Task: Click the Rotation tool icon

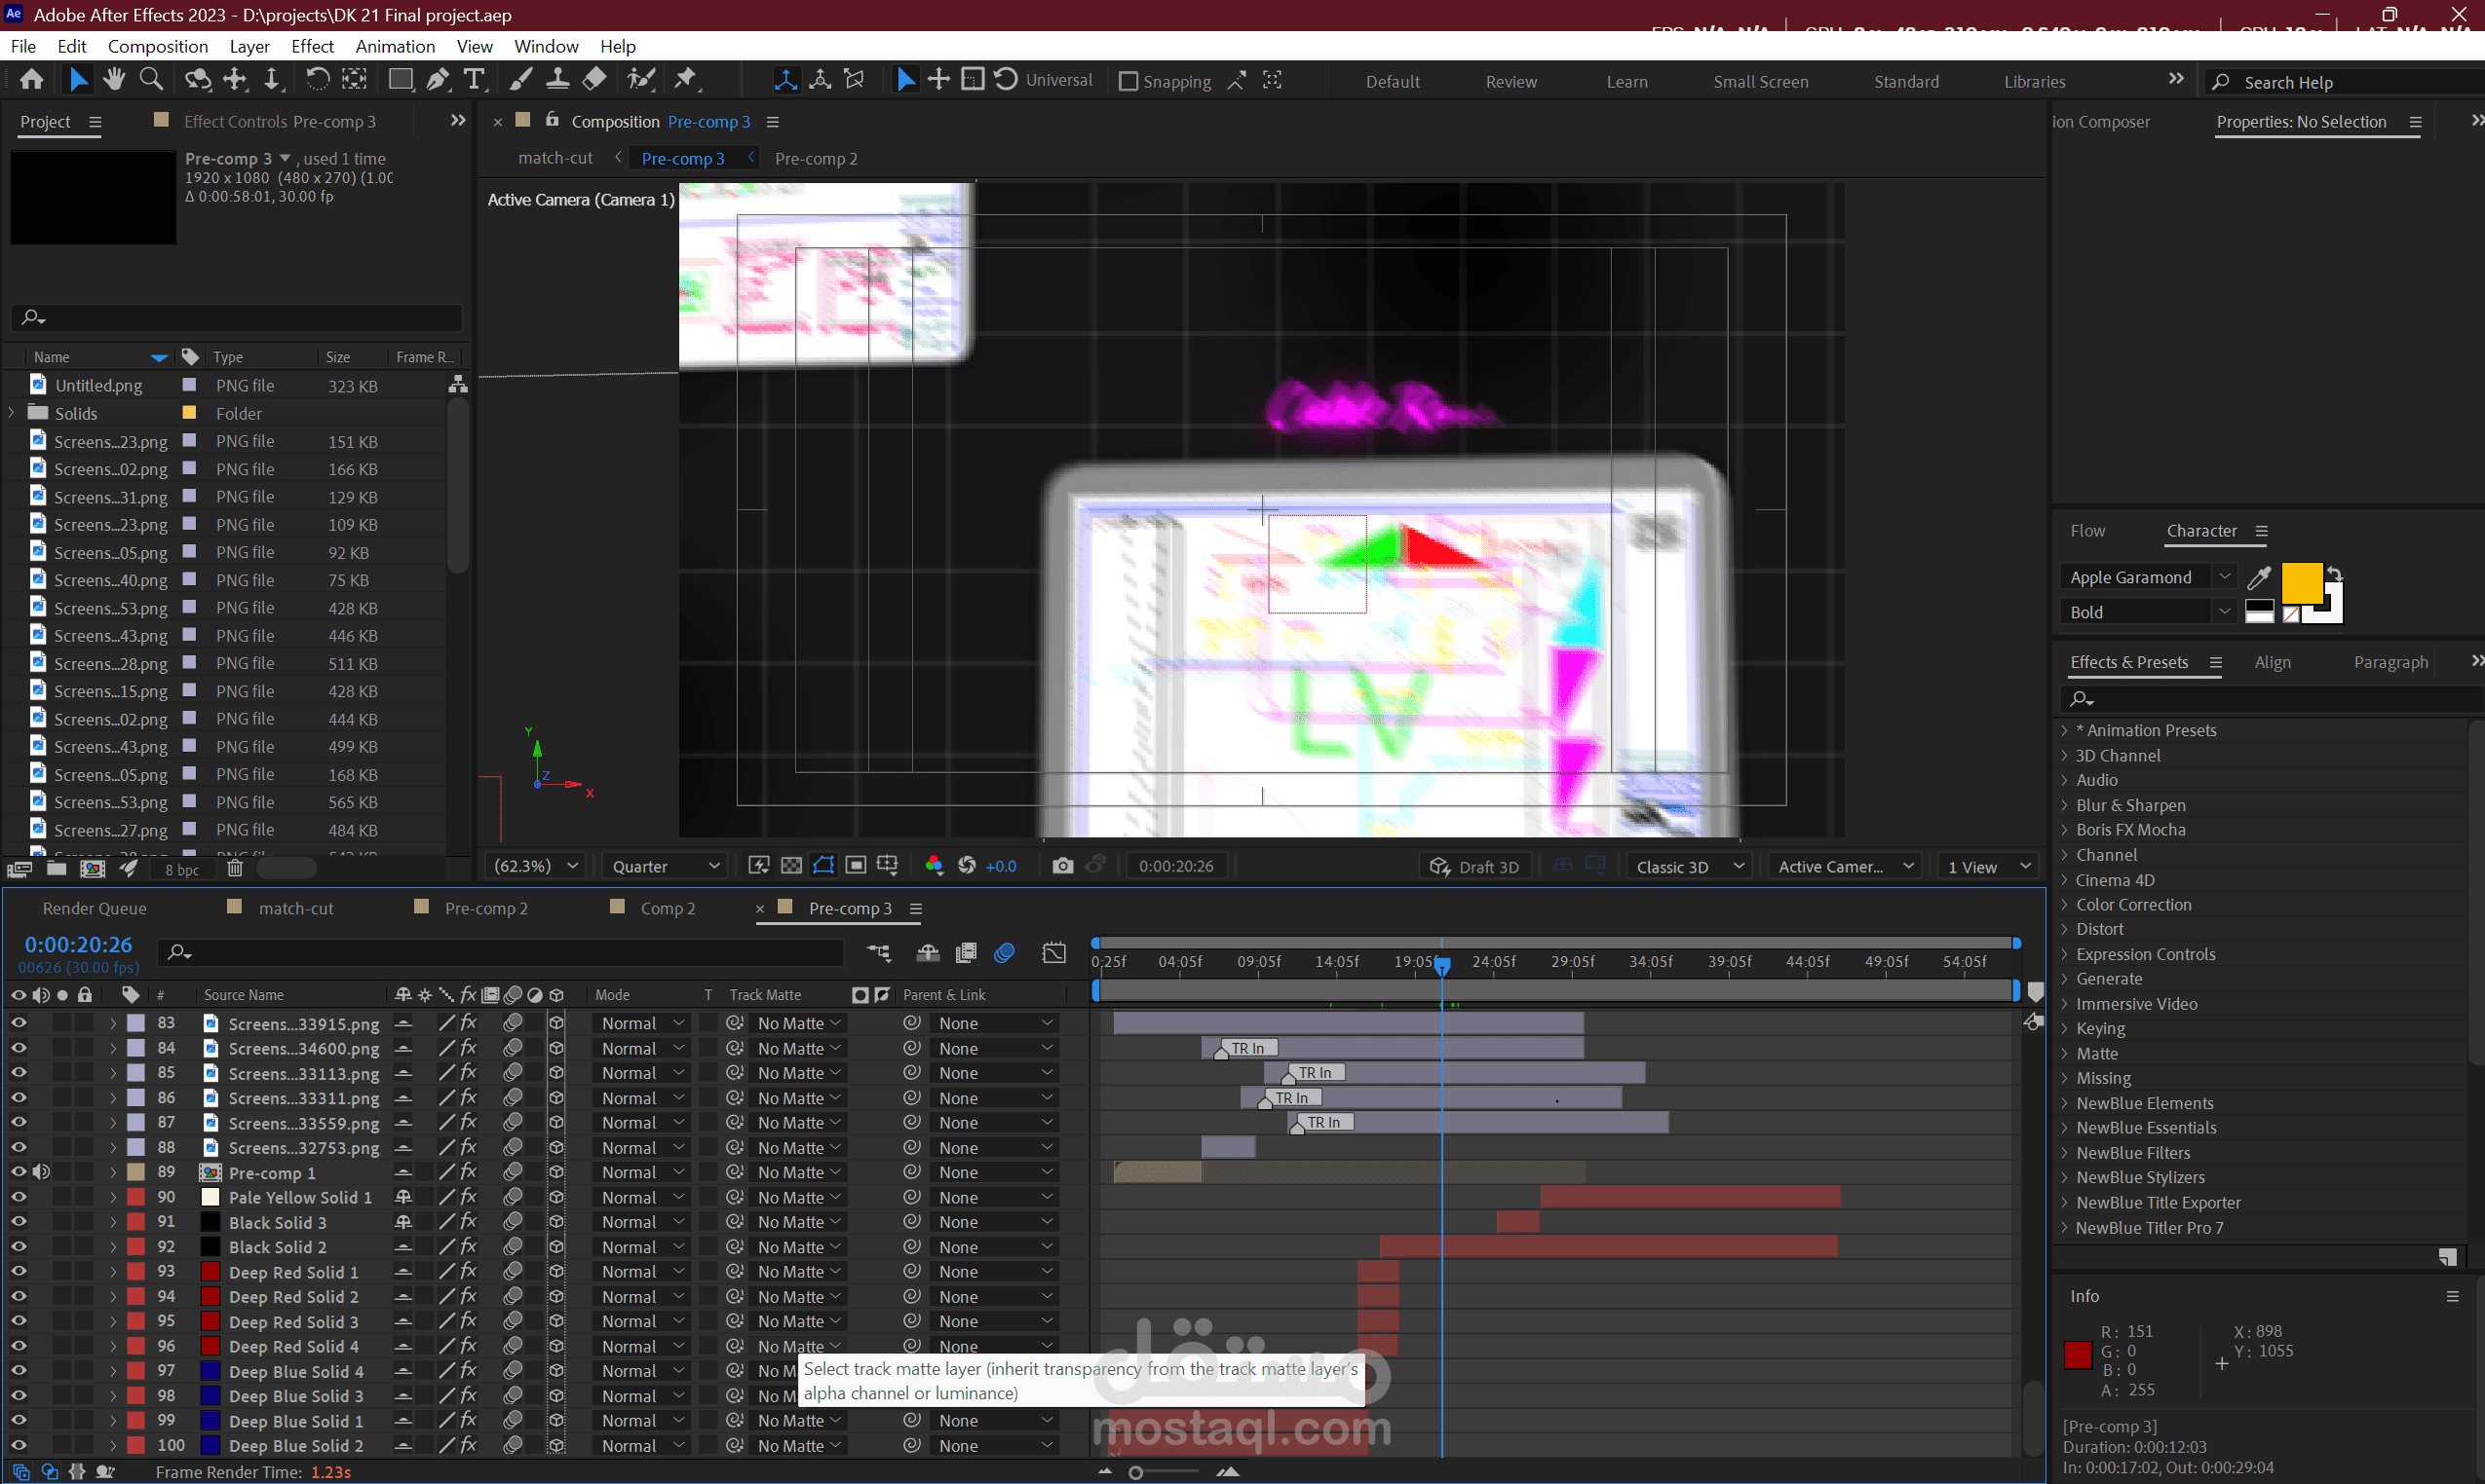Action: (318, 79)
